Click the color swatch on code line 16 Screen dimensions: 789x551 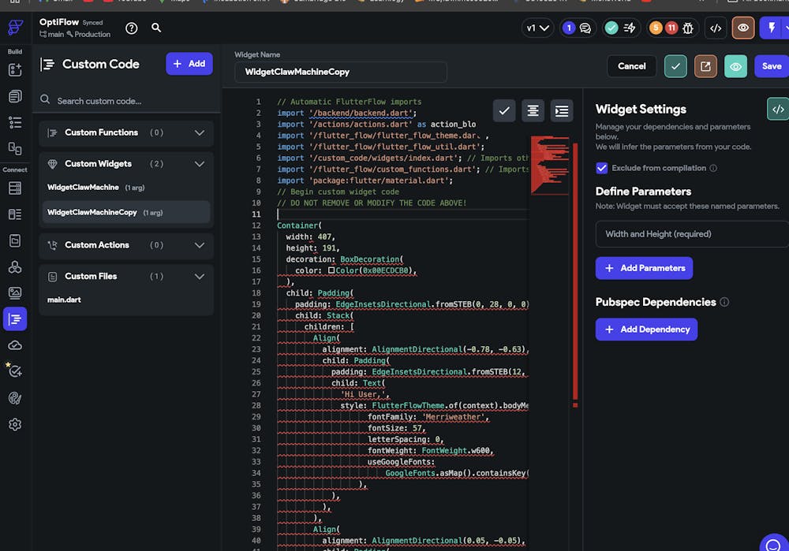coord(331,270)
